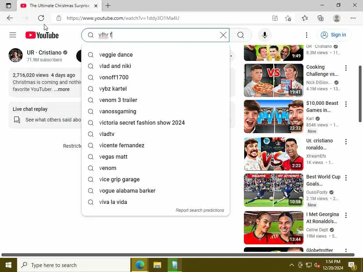Select the 'viva la vida' suggestion
The image size is (363, 272).
coord(156,202)
